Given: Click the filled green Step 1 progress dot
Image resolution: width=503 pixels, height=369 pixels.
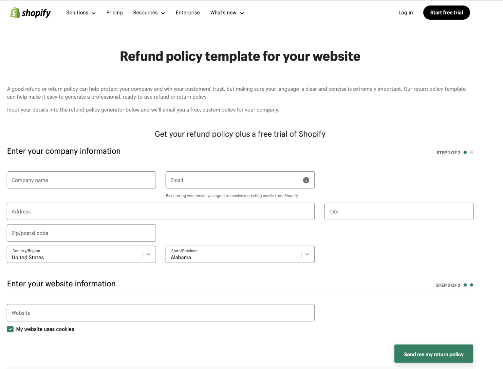Looking at the screenshot, I should 465,152.
